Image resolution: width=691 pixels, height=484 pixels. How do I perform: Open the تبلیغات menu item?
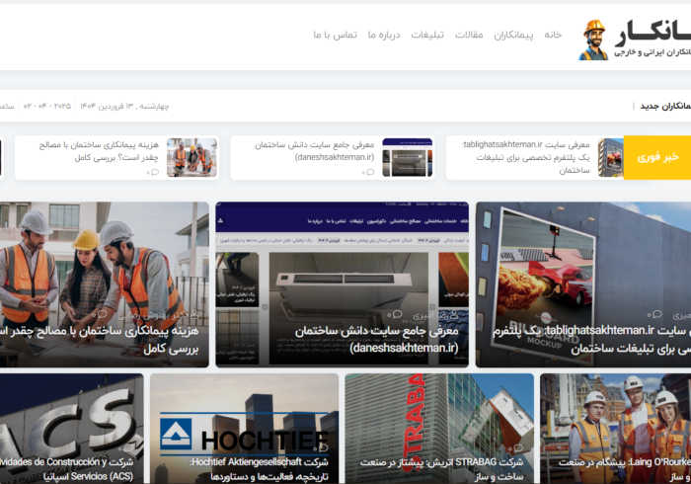[x=427, y=35]
